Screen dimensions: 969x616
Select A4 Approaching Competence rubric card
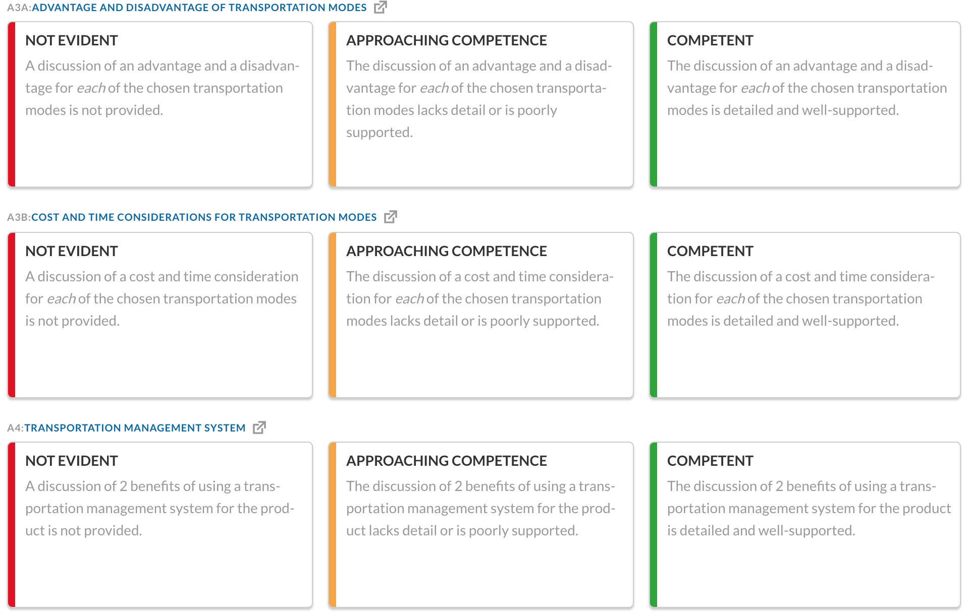(x=481, y=525)
